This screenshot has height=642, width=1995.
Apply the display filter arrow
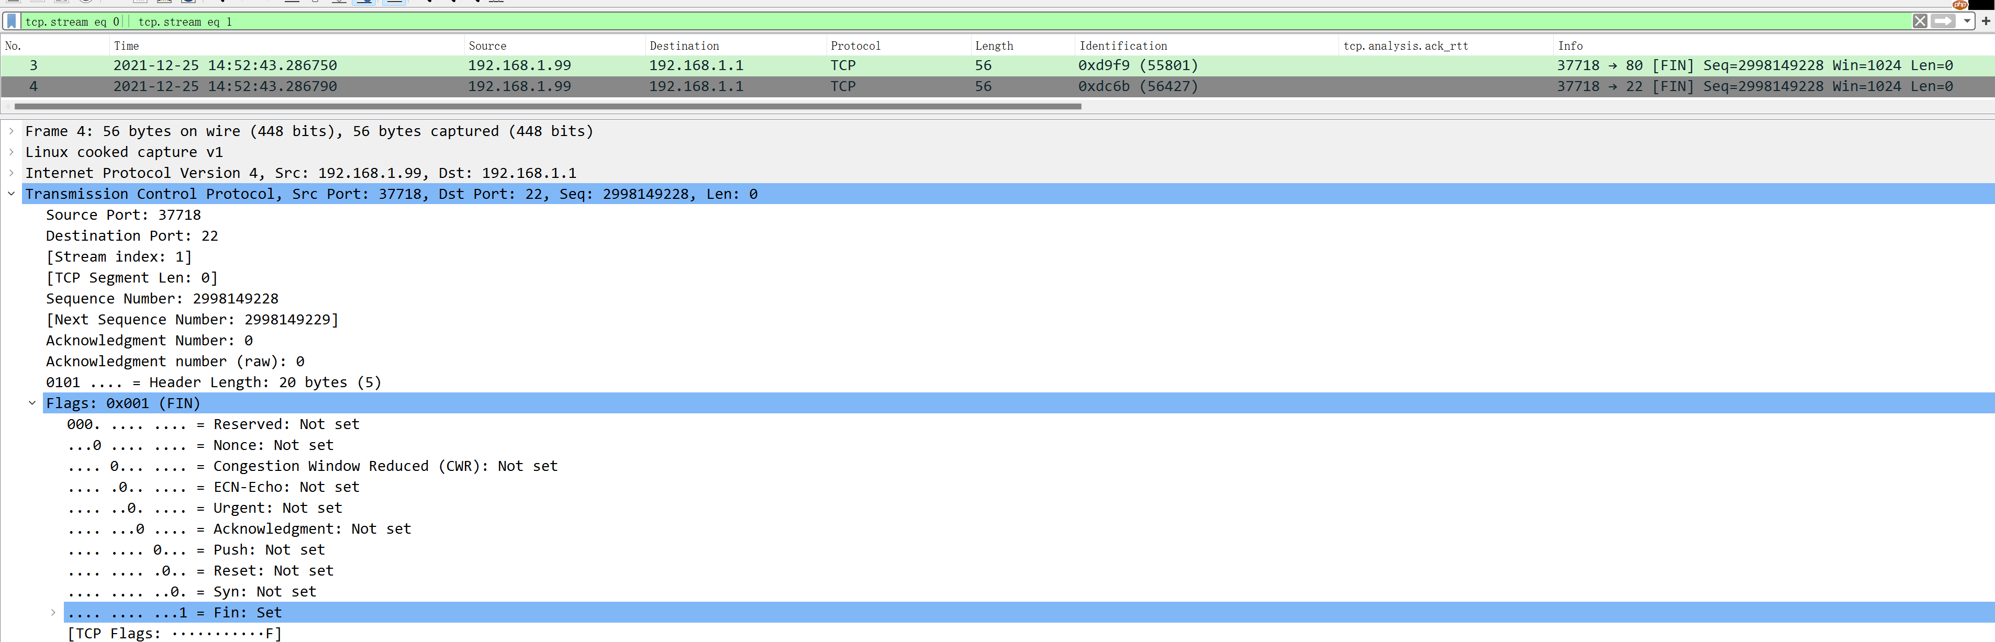1943,21
